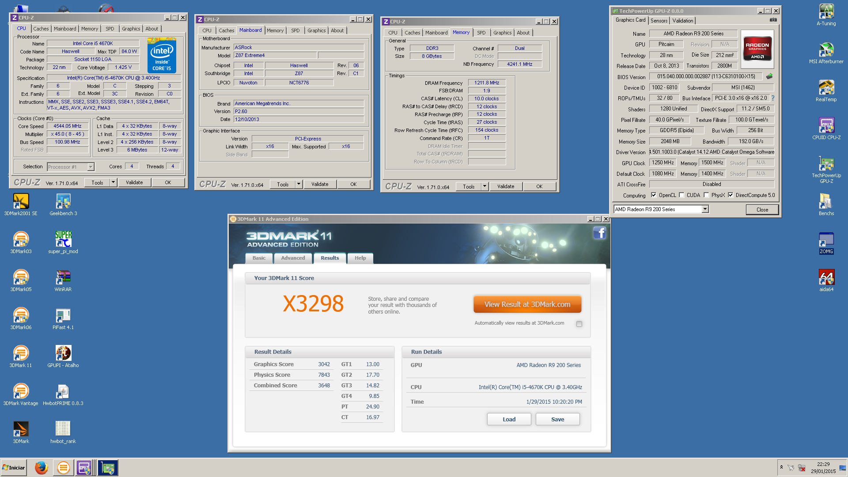Click the Intel Core i5 logo in CPU-Z

(x=162, y=55)
